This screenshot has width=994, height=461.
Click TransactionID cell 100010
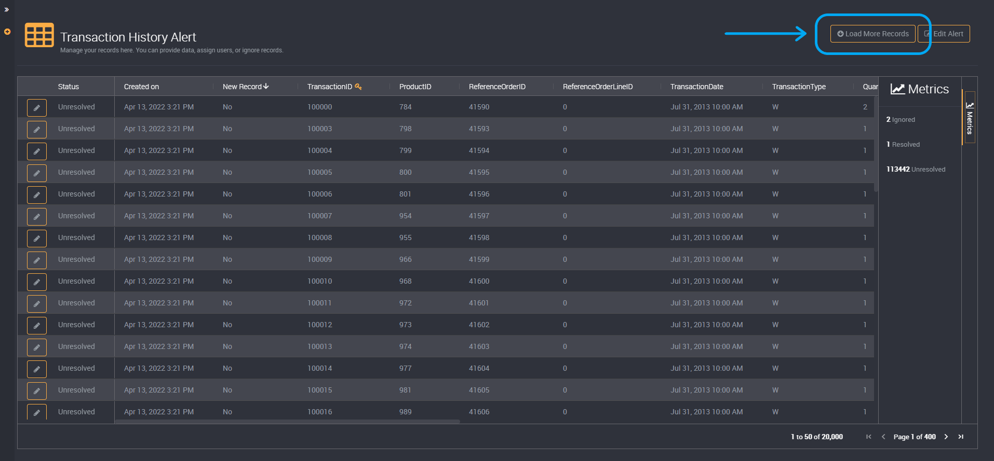pos(319,281)
